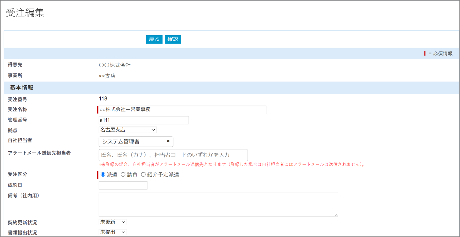The width and height of the screenshot is (460, 237).
Task: Select the 請負 radio button
Action: point(123,174)
